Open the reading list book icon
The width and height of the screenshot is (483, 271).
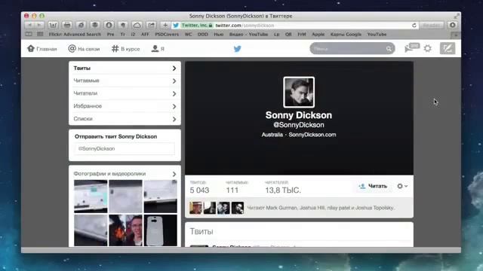[29, 35]
